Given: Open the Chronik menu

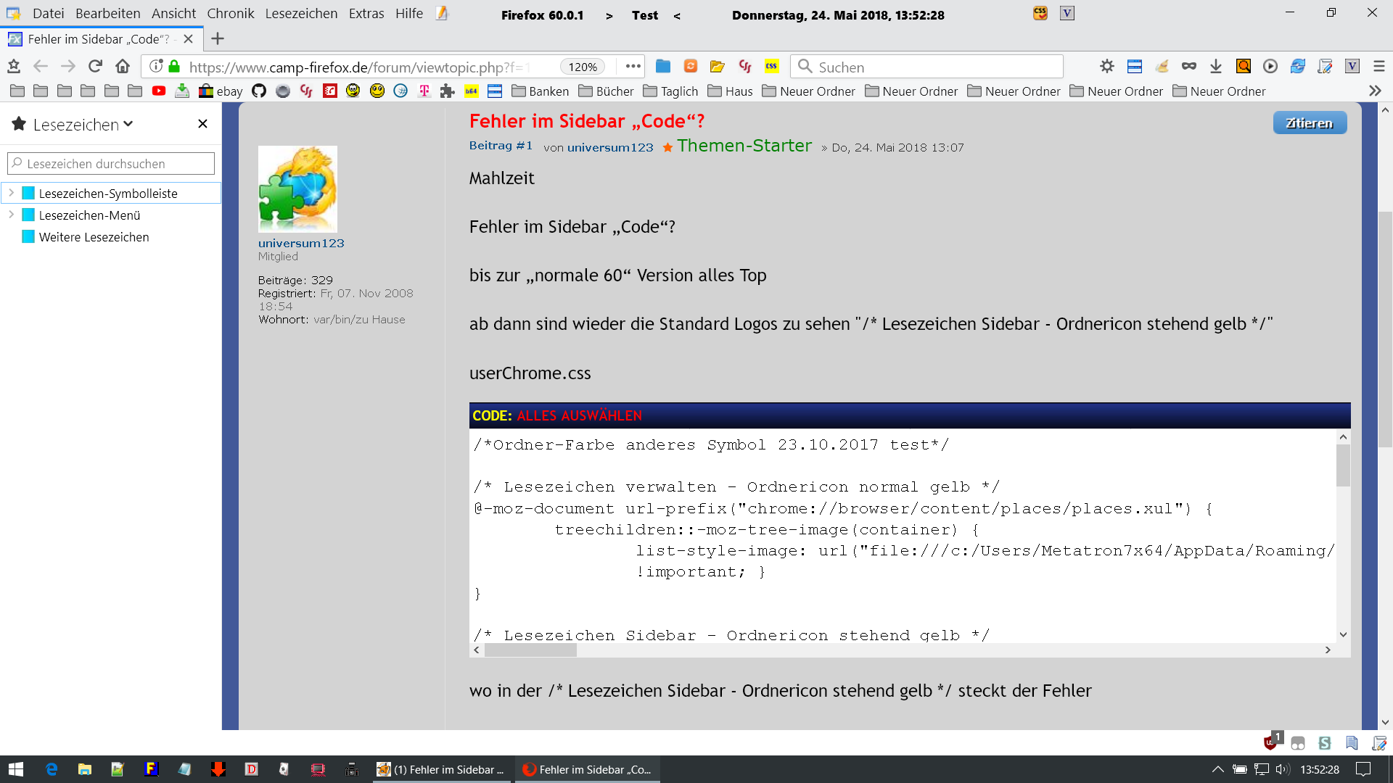Looking at the screenshot, I should click(x=230, y=14).
